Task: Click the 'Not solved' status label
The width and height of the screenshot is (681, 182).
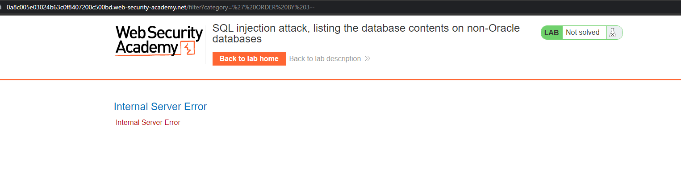Action: [x=582, y=33]
